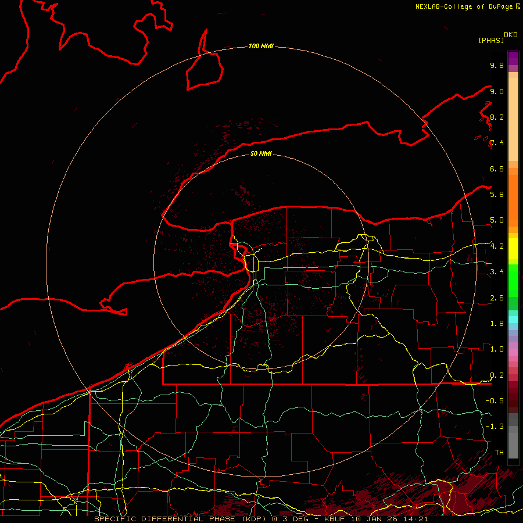Image resolution: width=523 pixels, height=523 pixels.
Task: Choose the orange swatch beside 5.8
Action: [x=513, y=194]
